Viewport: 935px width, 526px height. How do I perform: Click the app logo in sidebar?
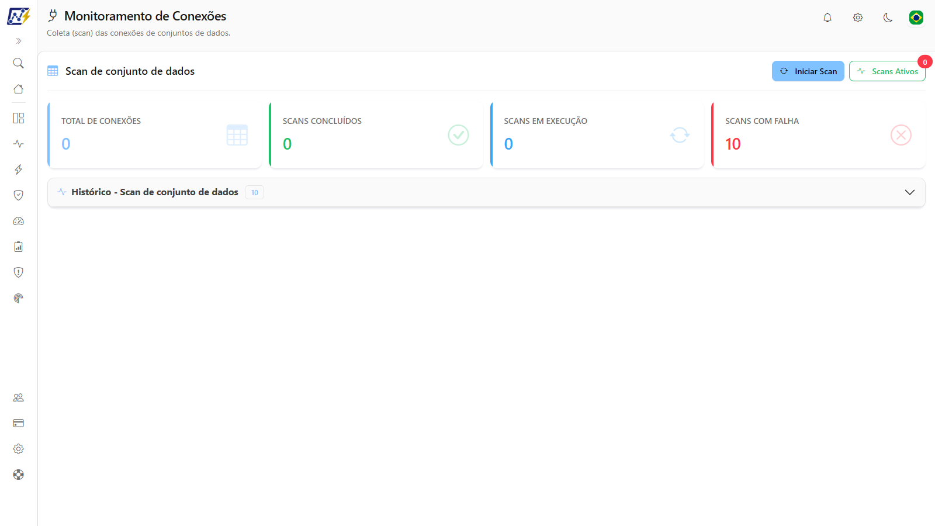[x=18, y=16]
